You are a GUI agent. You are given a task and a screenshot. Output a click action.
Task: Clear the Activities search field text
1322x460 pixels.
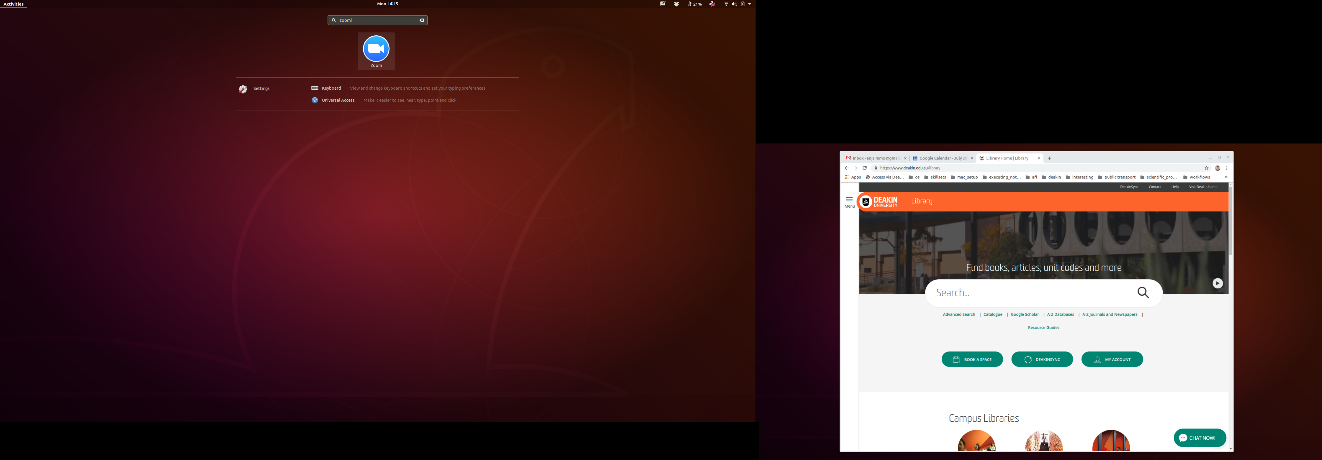421,21
